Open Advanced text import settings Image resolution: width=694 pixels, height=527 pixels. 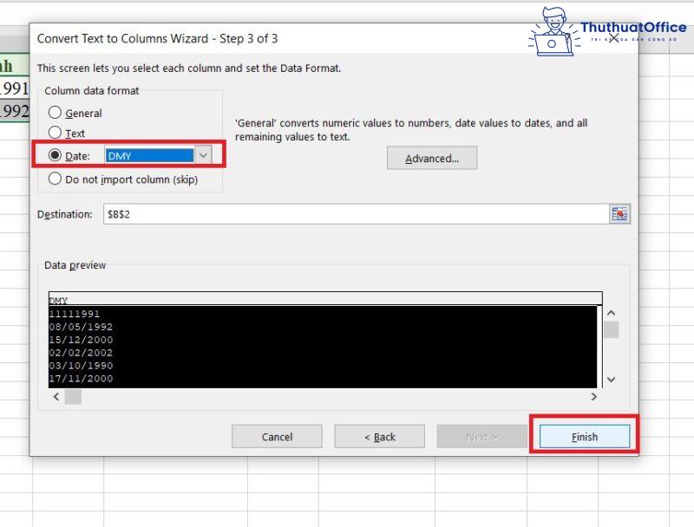pyautogui.click(x=431, y=158)
